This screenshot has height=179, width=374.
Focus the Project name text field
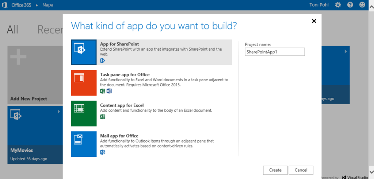(x=275, y=52)
